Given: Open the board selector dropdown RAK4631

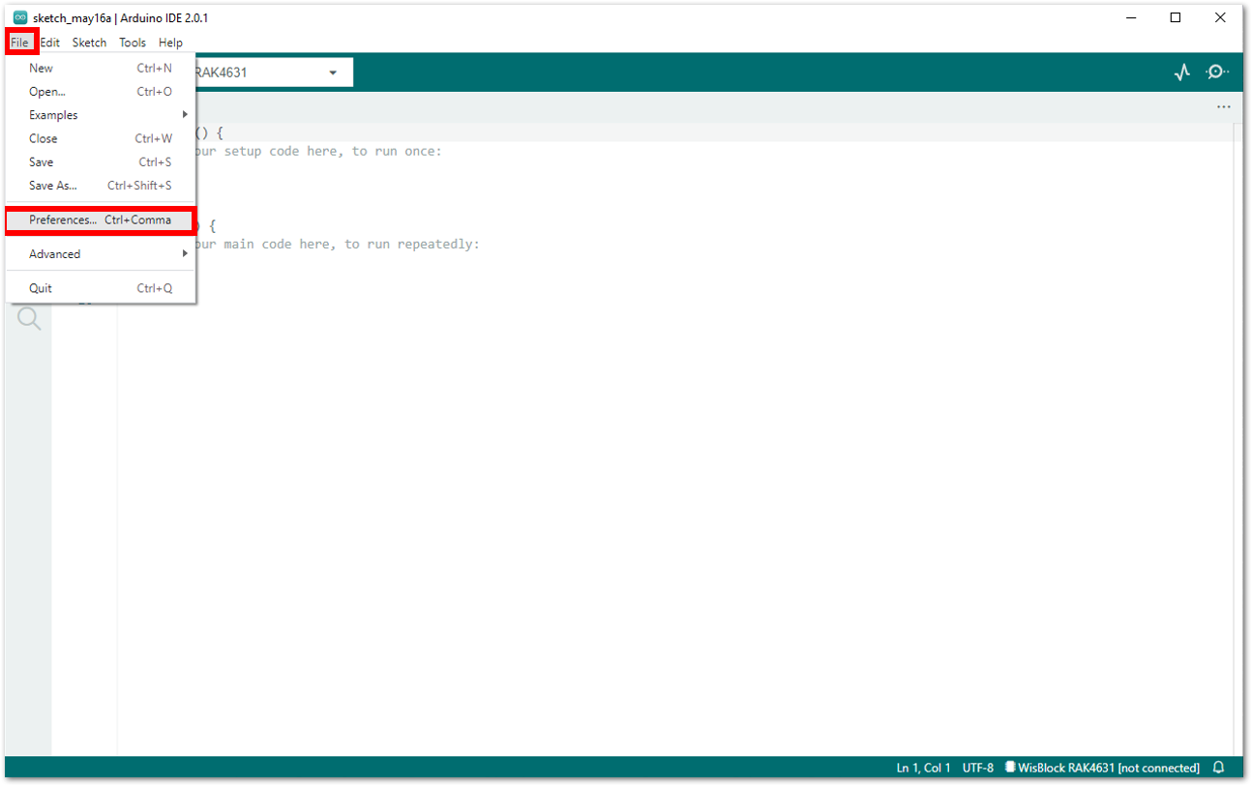Looking at the screenshot, I should pyautogui.click(x=274, y=73).
